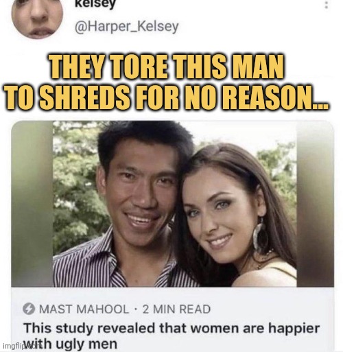The image size is (343, 352).
Task: Click 'with ugly men' headline line
Action: click(x=70, y=344)
